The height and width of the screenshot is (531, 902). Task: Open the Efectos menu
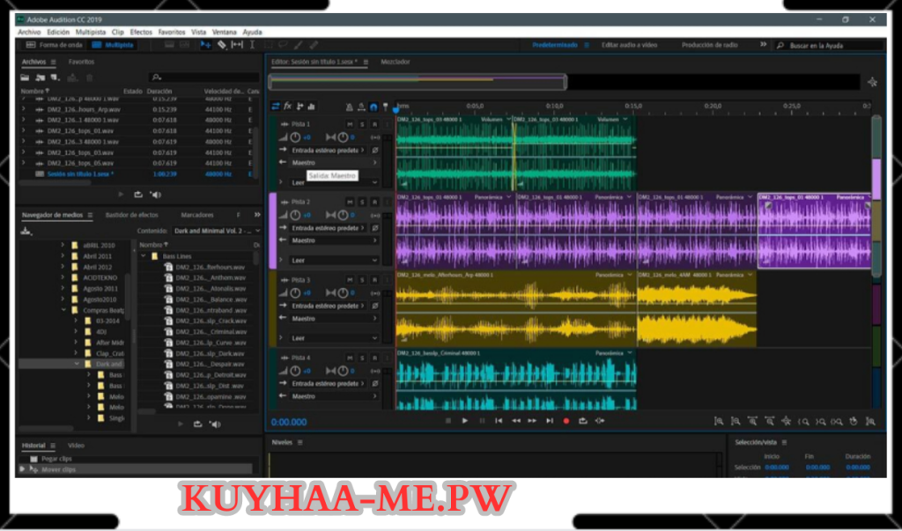tap(141, 33)
